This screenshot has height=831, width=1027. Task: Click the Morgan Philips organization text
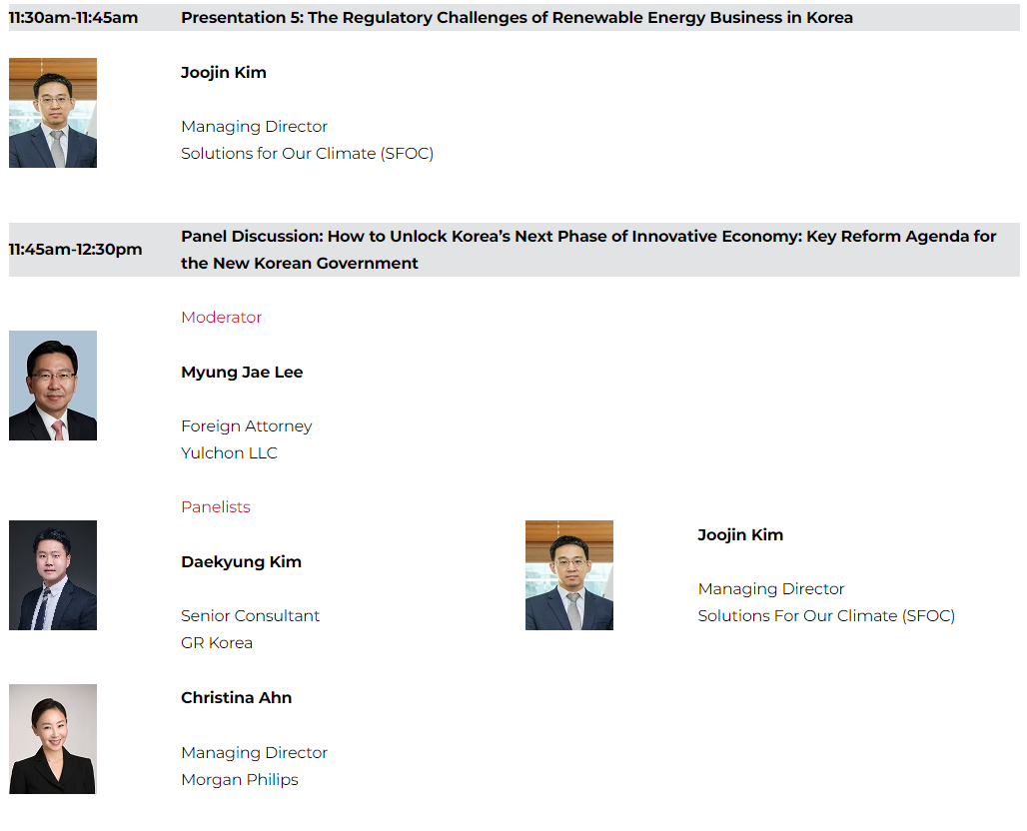click(x=240, y=780)
